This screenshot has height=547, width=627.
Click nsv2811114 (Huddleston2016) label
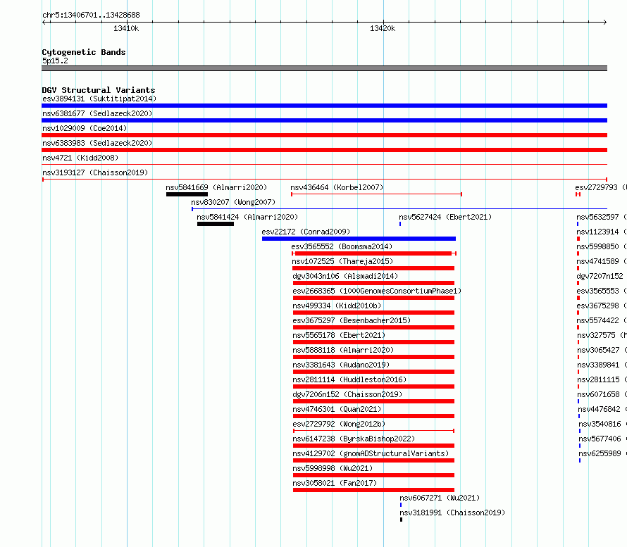[349, 379]
